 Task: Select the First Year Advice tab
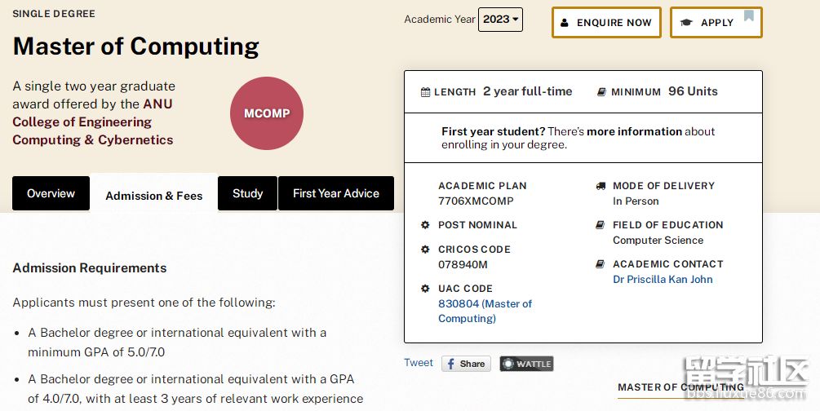[x=335, y=193]
